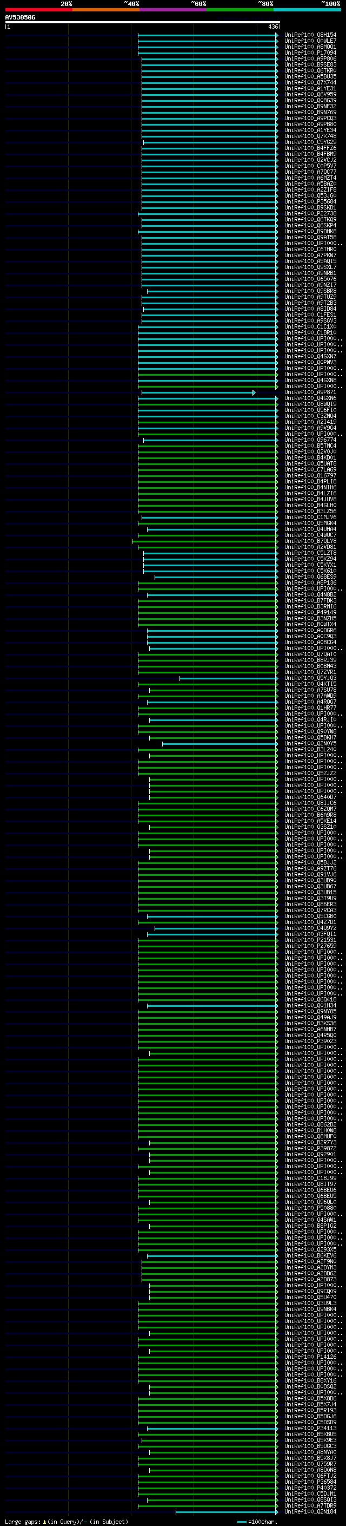Select the UniRef100_A7TDR9 label
Screen dimensions: 346x1526
coord(310,1505)
